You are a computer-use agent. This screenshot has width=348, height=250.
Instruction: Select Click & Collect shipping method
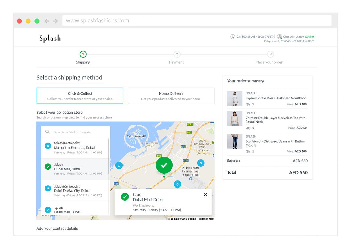point(80,96)
